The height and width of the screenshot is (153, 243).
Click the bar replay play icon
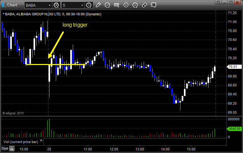click(126, 5)
